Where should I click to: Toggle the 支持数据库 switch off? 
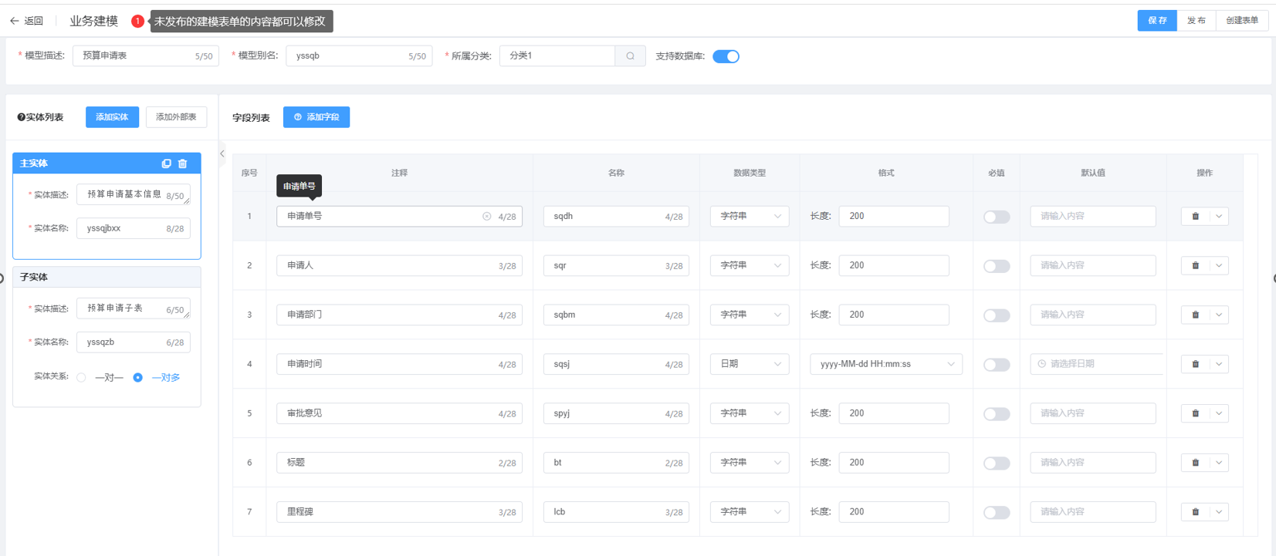tap(726, 56)
